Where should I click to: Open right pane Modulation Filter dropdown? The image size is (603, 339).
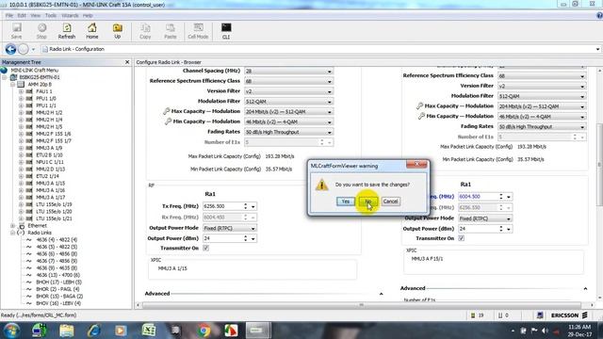542,96
